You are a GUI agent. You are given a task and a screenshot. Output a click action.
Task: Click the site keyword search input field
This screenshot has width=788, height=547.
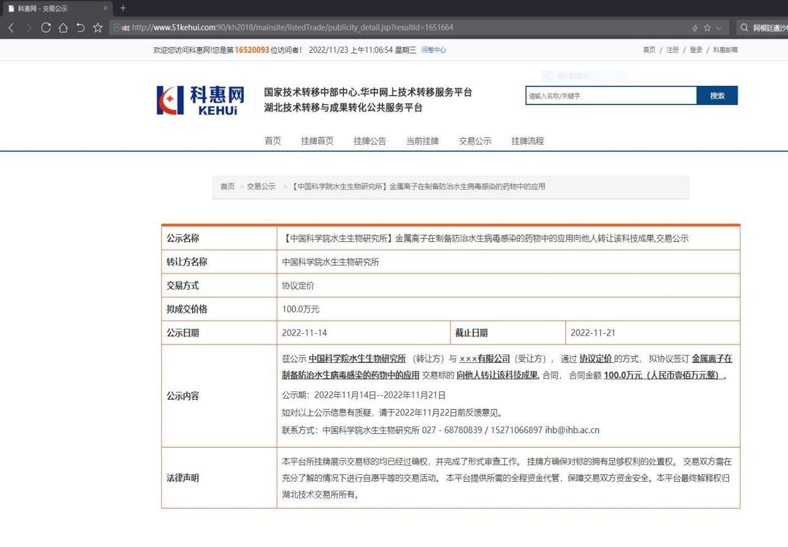[x=610, y=96]
